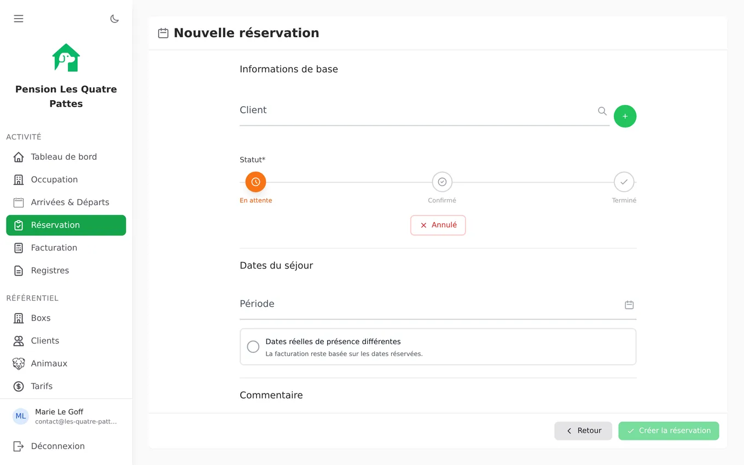Image resolution: width=744 pixels, height=465 pixels.
Task: Click the Informations de base heading
Action: point(289,69)
